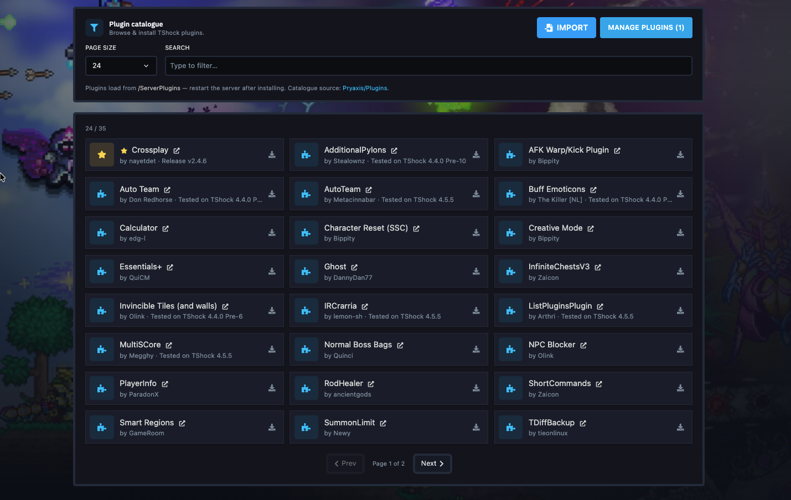Download the InfiniteChestsV3 plugin
The width and height of the screenshot is (791, 500).
[680, 272]
